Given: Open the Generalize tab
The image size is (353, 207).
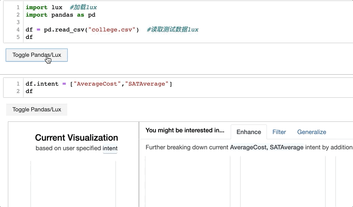Looking at the screenshot, I should tap(311, 132).
